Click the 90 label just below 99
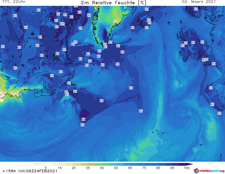The width and height of the screenshot is (225, 174). (83, 125)
